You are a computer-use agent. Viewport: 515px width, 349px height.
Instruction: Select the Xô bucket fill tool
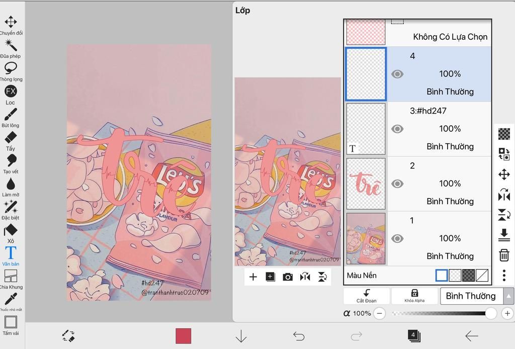point(11,233)
